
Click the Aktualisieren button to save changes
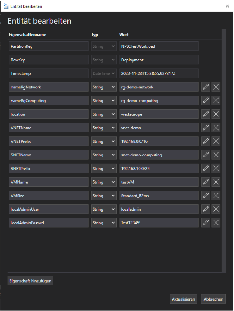click(183, 299)
